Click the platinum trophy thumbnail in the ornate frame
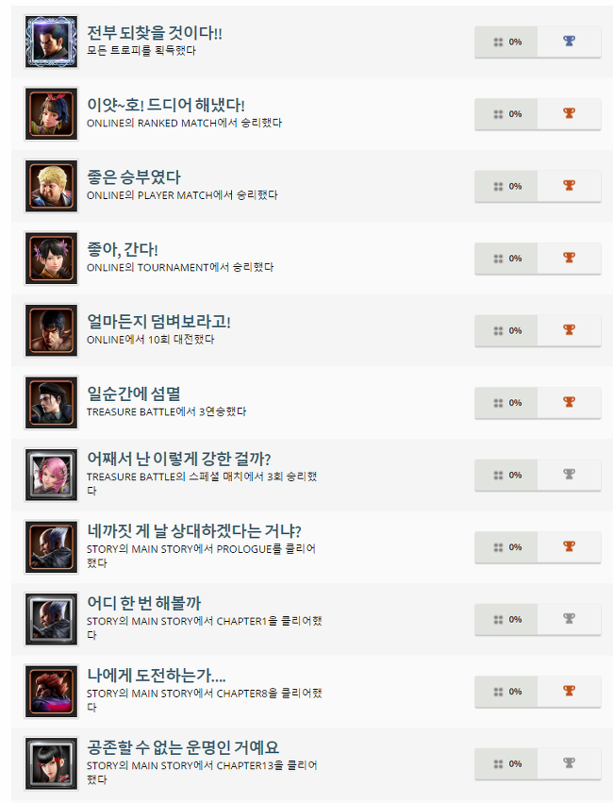This screenshot has height=803, width=613. [x=51, y=42]
